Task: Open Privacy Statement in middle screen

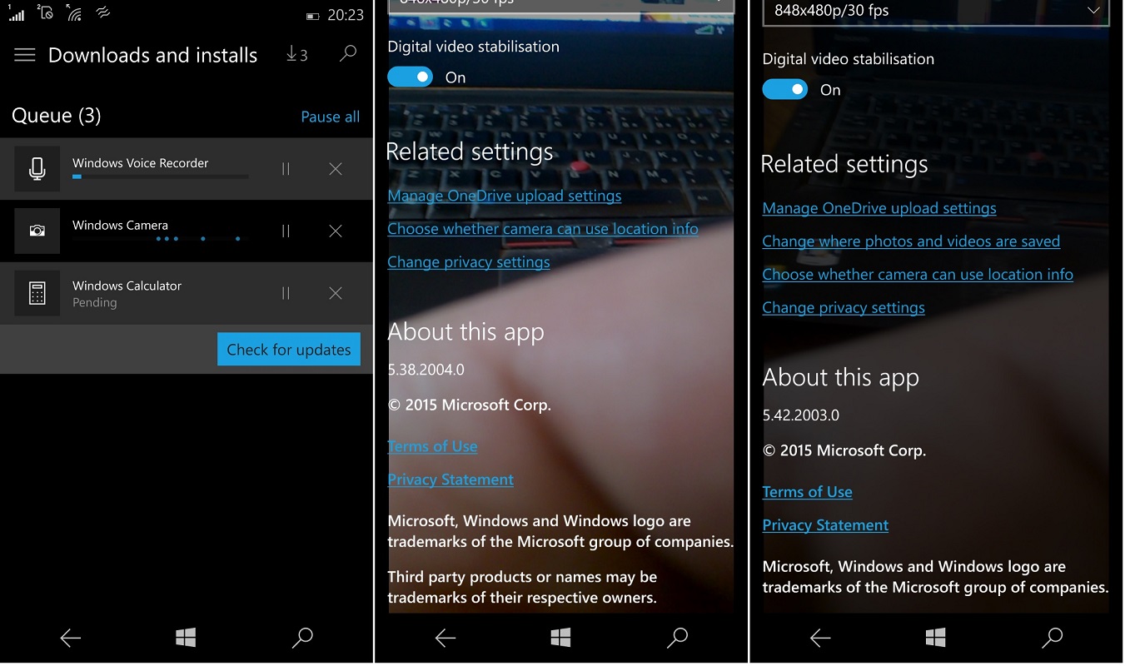Action: coord(451,480)
